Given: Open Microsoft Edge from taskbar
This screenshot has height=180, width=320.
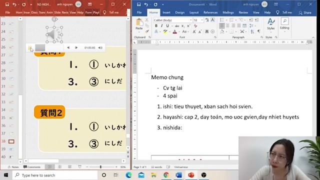Looking at the screenshot, I should (x=128, y=175).
